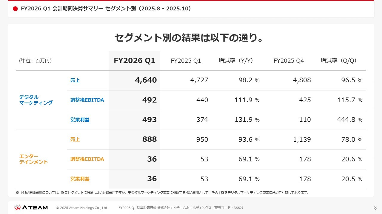Click the red bullet beside slide title
This screenshot has height=214, width=382.
pos(16,9)
